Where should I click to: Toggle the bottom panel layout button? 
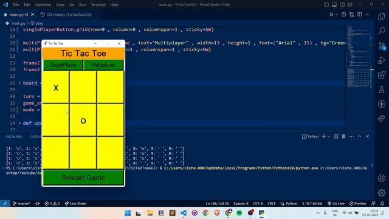pyautogui.click(x=334, y=5)
